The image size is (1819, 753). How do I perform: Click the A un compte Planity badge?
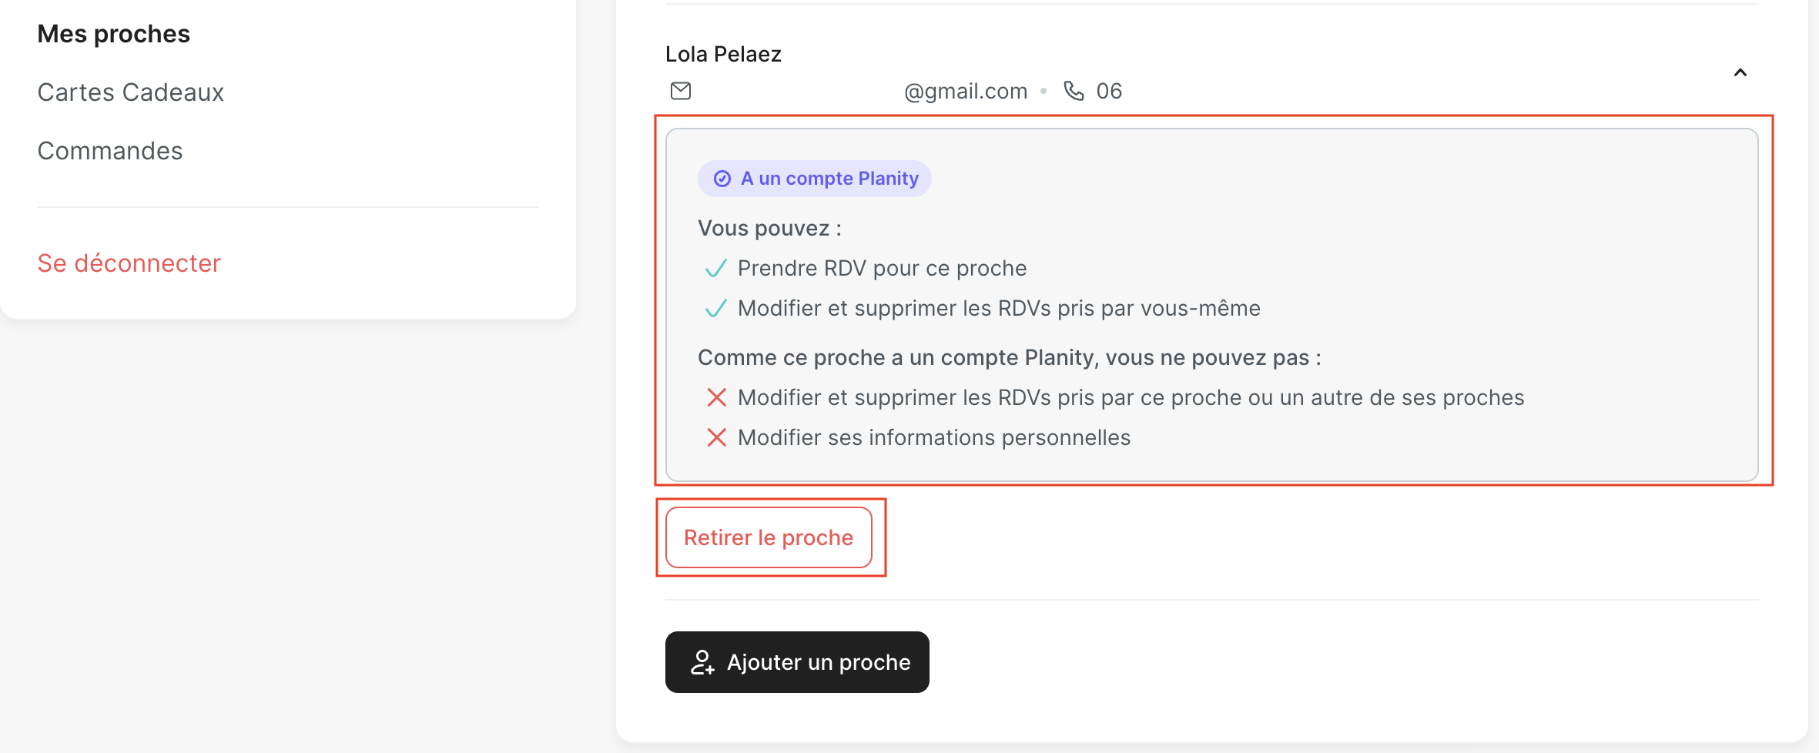pos(814,179)
